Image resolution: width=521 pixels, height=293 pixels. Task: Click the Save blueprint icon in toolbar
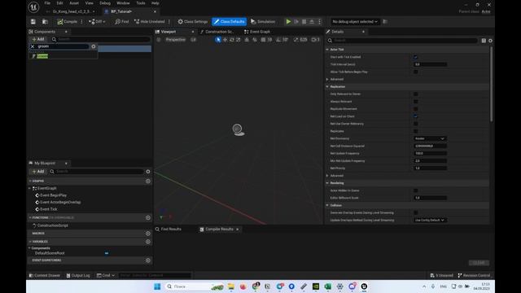point(33,22)
